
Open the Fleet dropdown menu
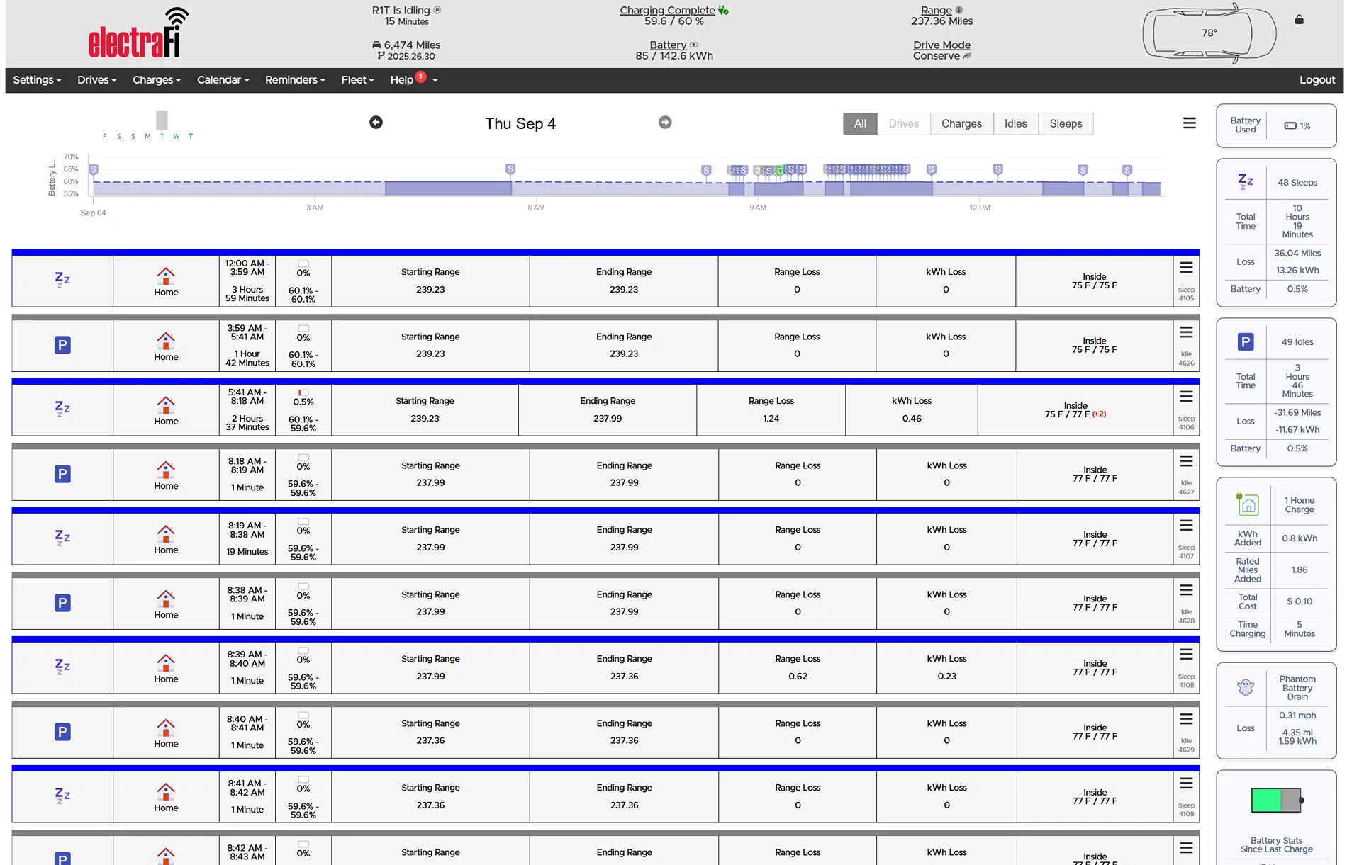click(357, 80)
